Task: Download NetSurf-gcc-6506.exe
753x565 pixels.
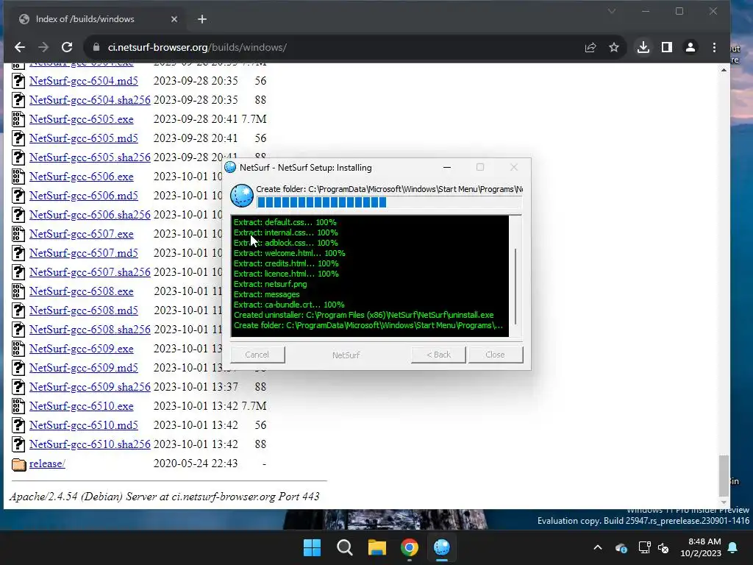Action: click(81, 177)
